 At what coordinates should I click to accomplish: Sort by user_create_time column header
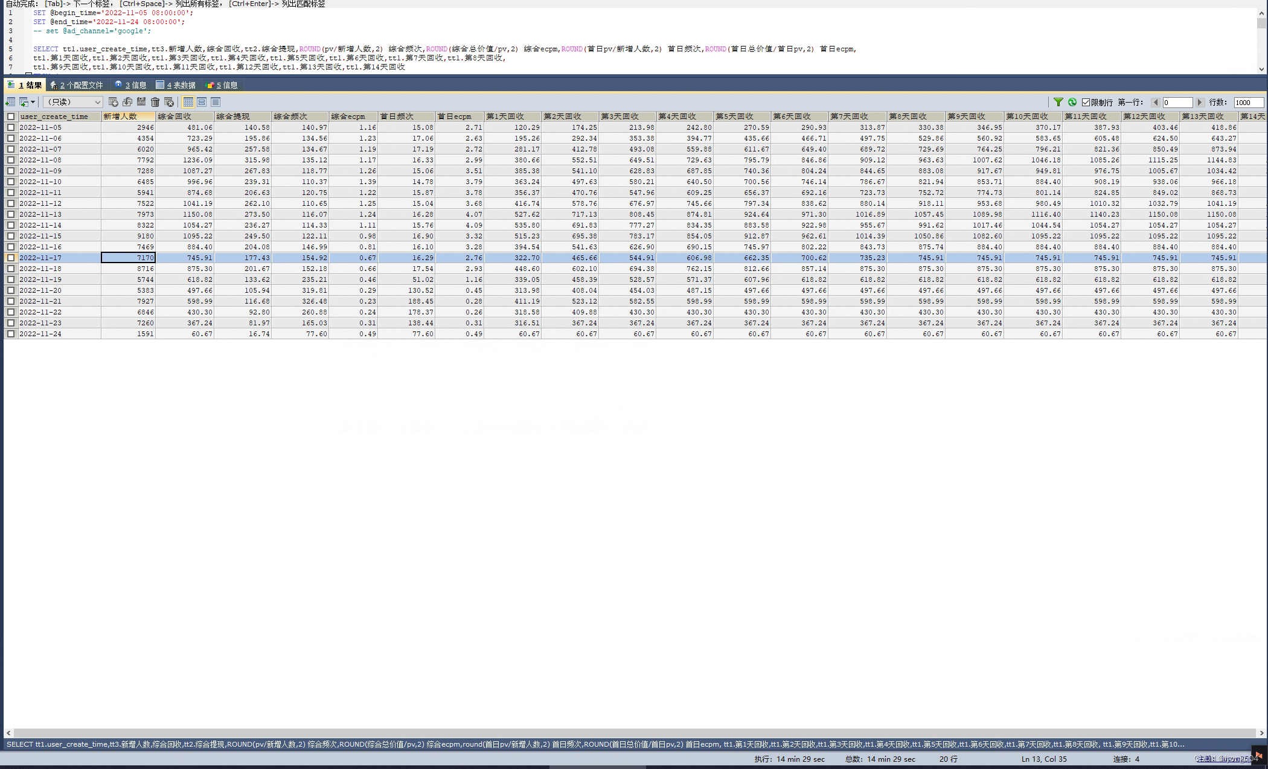tap(59, 116)
